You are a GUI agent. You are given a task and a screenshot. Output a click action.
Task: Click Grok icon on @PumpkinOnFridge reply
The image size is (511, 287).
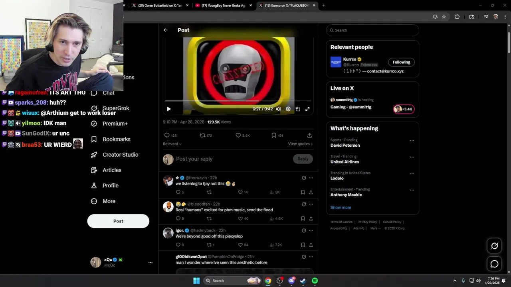coord(304,257)
